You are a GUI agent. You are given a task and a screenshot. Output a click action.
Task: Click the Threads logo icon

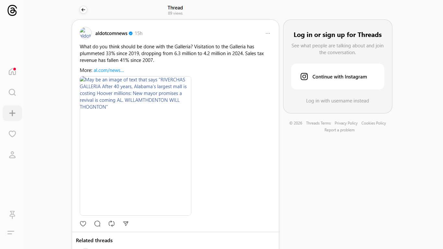pyautogui.click(x=12, y=11)
